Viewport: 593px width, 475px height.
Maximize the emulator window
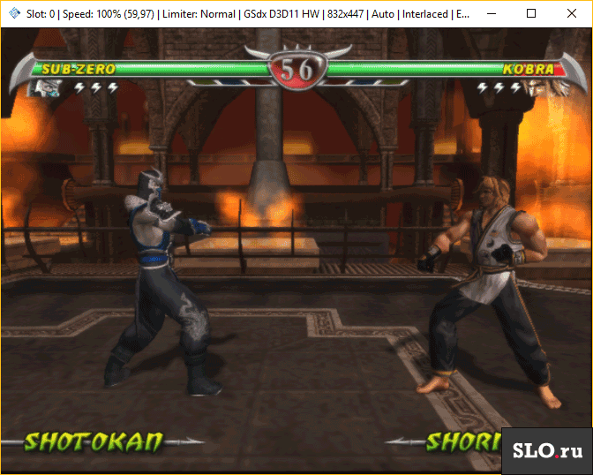pos(531,13)
